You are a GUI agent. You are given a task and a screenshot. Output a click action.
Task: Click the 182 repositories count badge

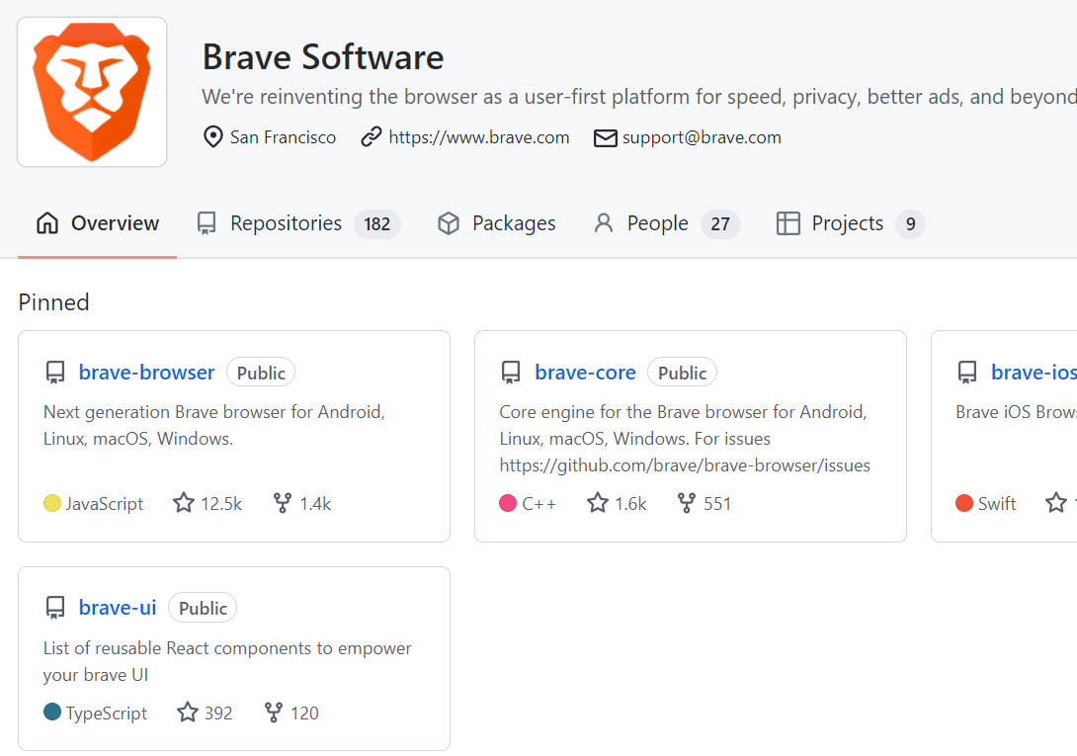[377, 224]
